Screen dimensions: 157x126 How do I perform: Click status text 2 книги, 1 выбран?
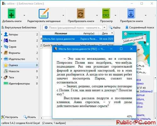pos(54,123)
